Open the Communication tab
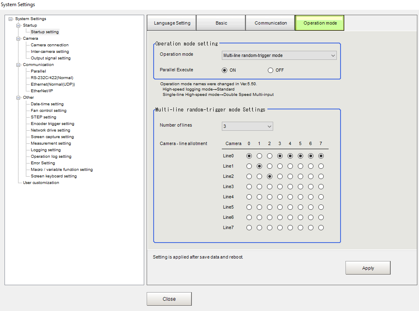This screenshot has height=311, width=419. (270, 23)
